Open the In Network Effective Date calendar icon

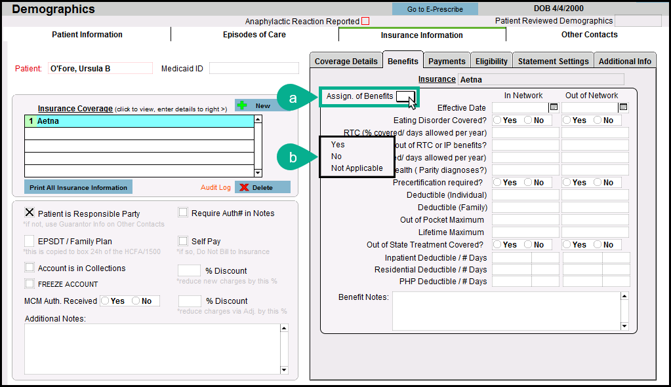click(553, 107)
